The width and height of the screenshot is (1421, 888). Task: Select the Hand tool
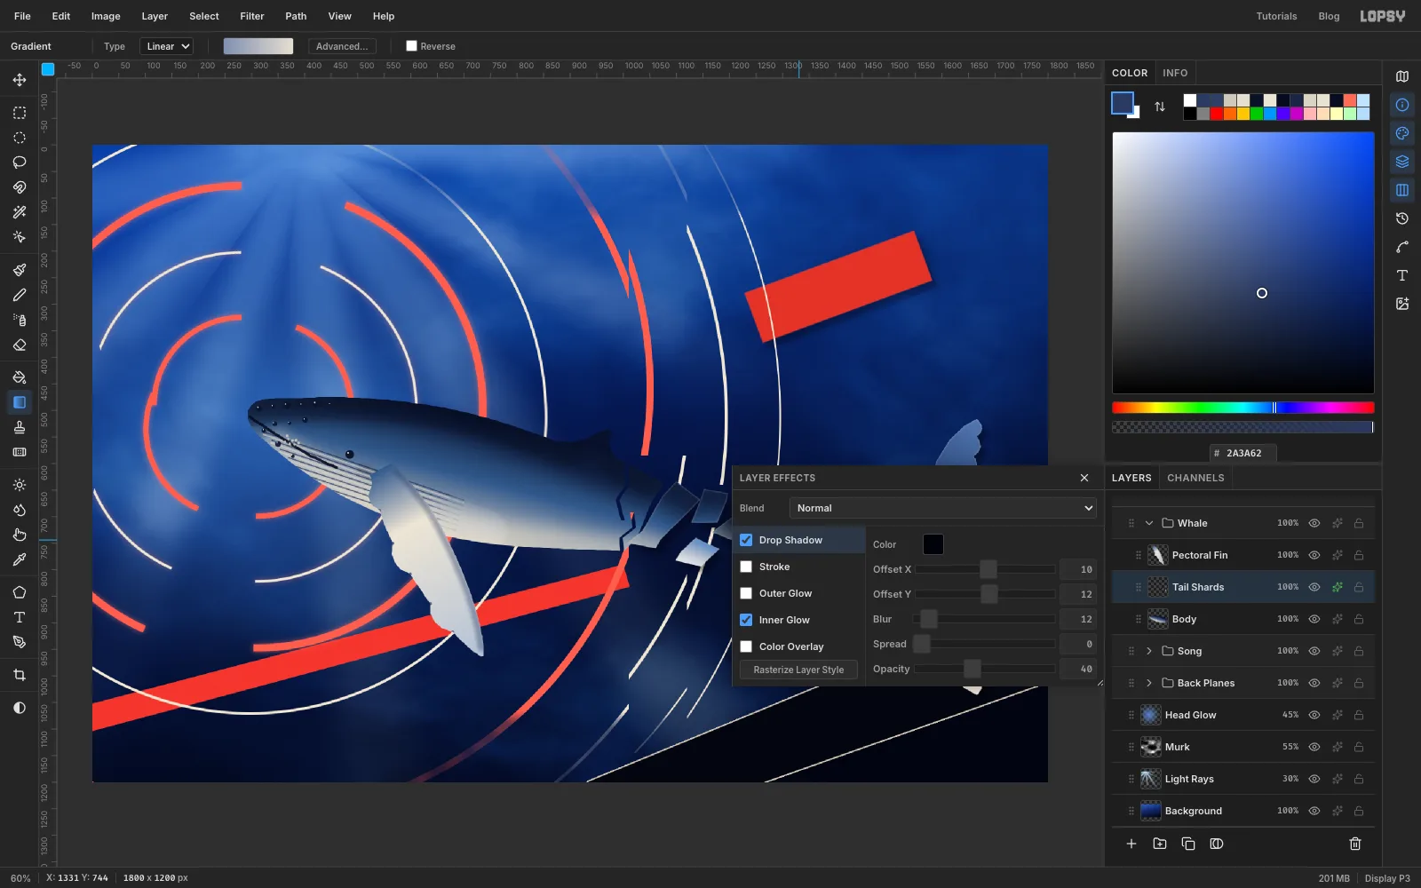(19, 535)
